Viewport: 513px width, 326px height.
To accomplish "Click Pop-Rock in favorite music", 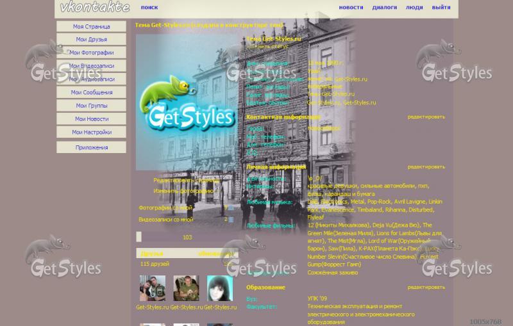I will pos(379,202).
